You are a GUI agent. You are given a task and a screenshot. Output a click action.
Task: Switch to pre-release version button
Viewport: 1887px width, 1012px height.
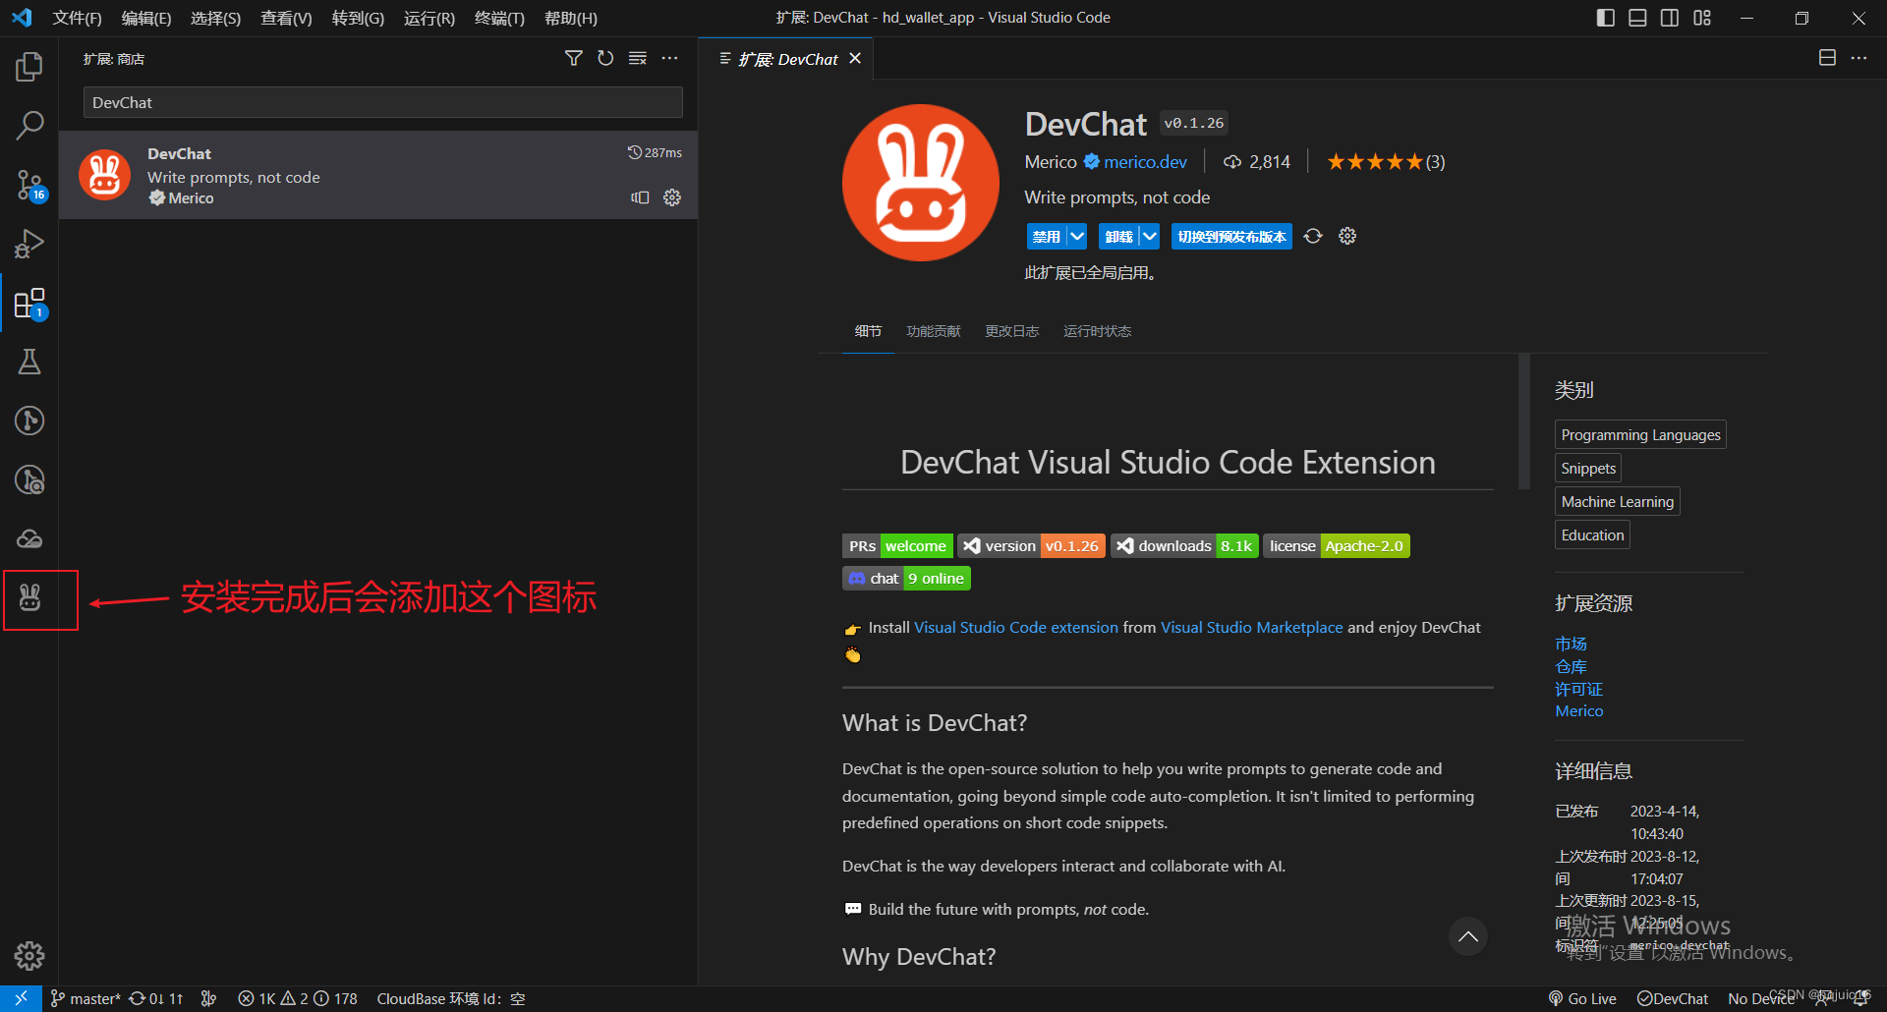coord(1231,236)
